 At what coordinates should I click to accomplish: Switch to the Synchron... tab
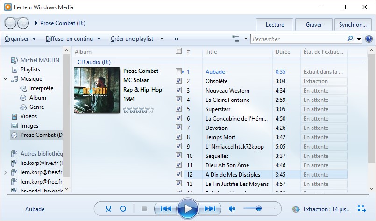tap(353, 25)
